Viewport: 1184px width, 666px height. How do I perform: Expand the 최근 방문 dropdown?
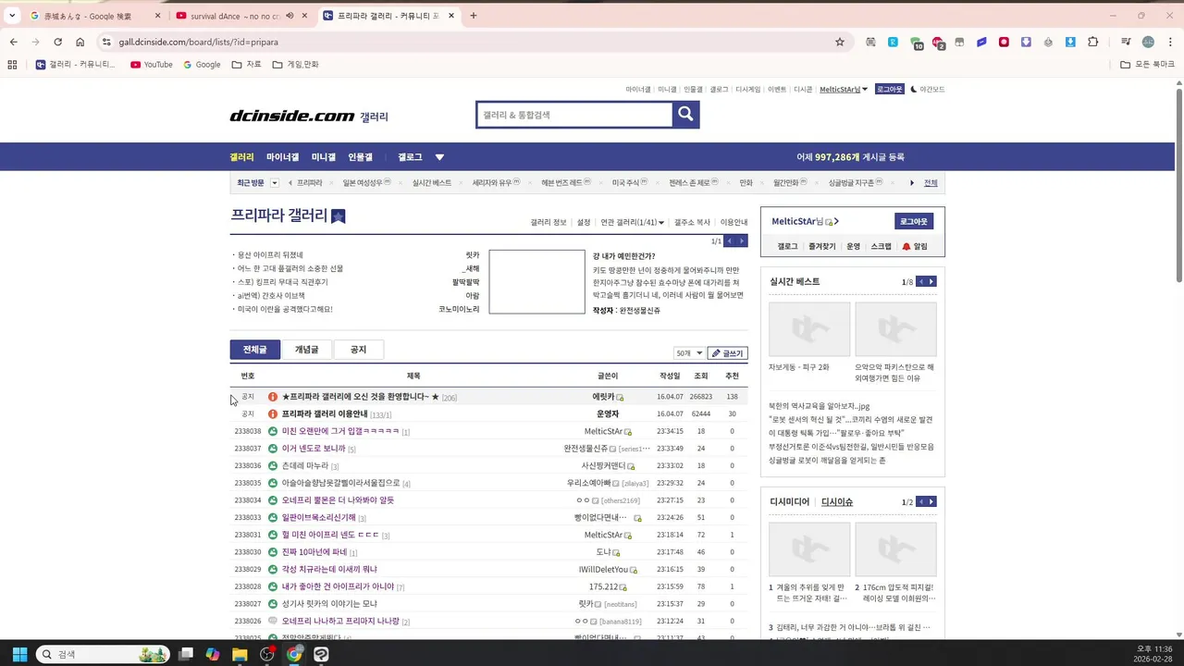275,183
